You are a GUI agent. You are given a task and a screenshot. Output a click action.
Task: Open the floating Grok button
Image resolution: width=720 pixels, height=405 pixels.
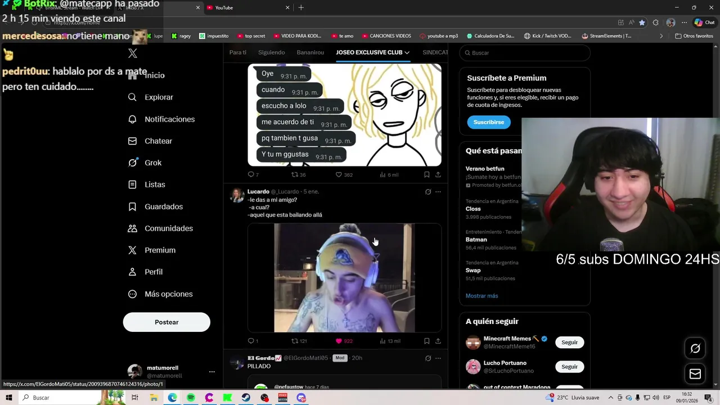coord(695,349)
